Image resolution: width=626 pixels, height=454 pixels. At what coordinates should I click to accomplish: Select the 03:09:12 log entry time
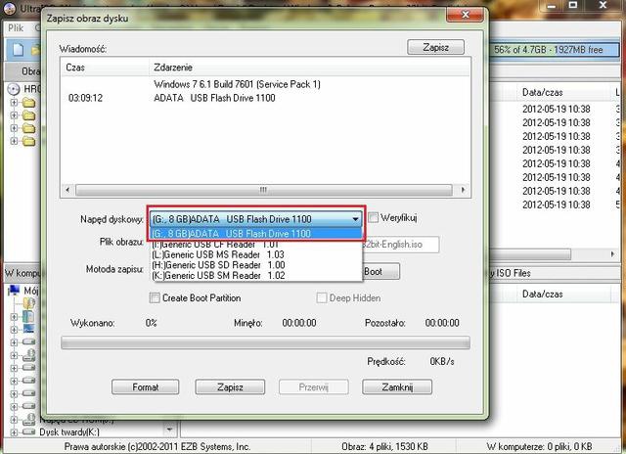tap(85, 98)
